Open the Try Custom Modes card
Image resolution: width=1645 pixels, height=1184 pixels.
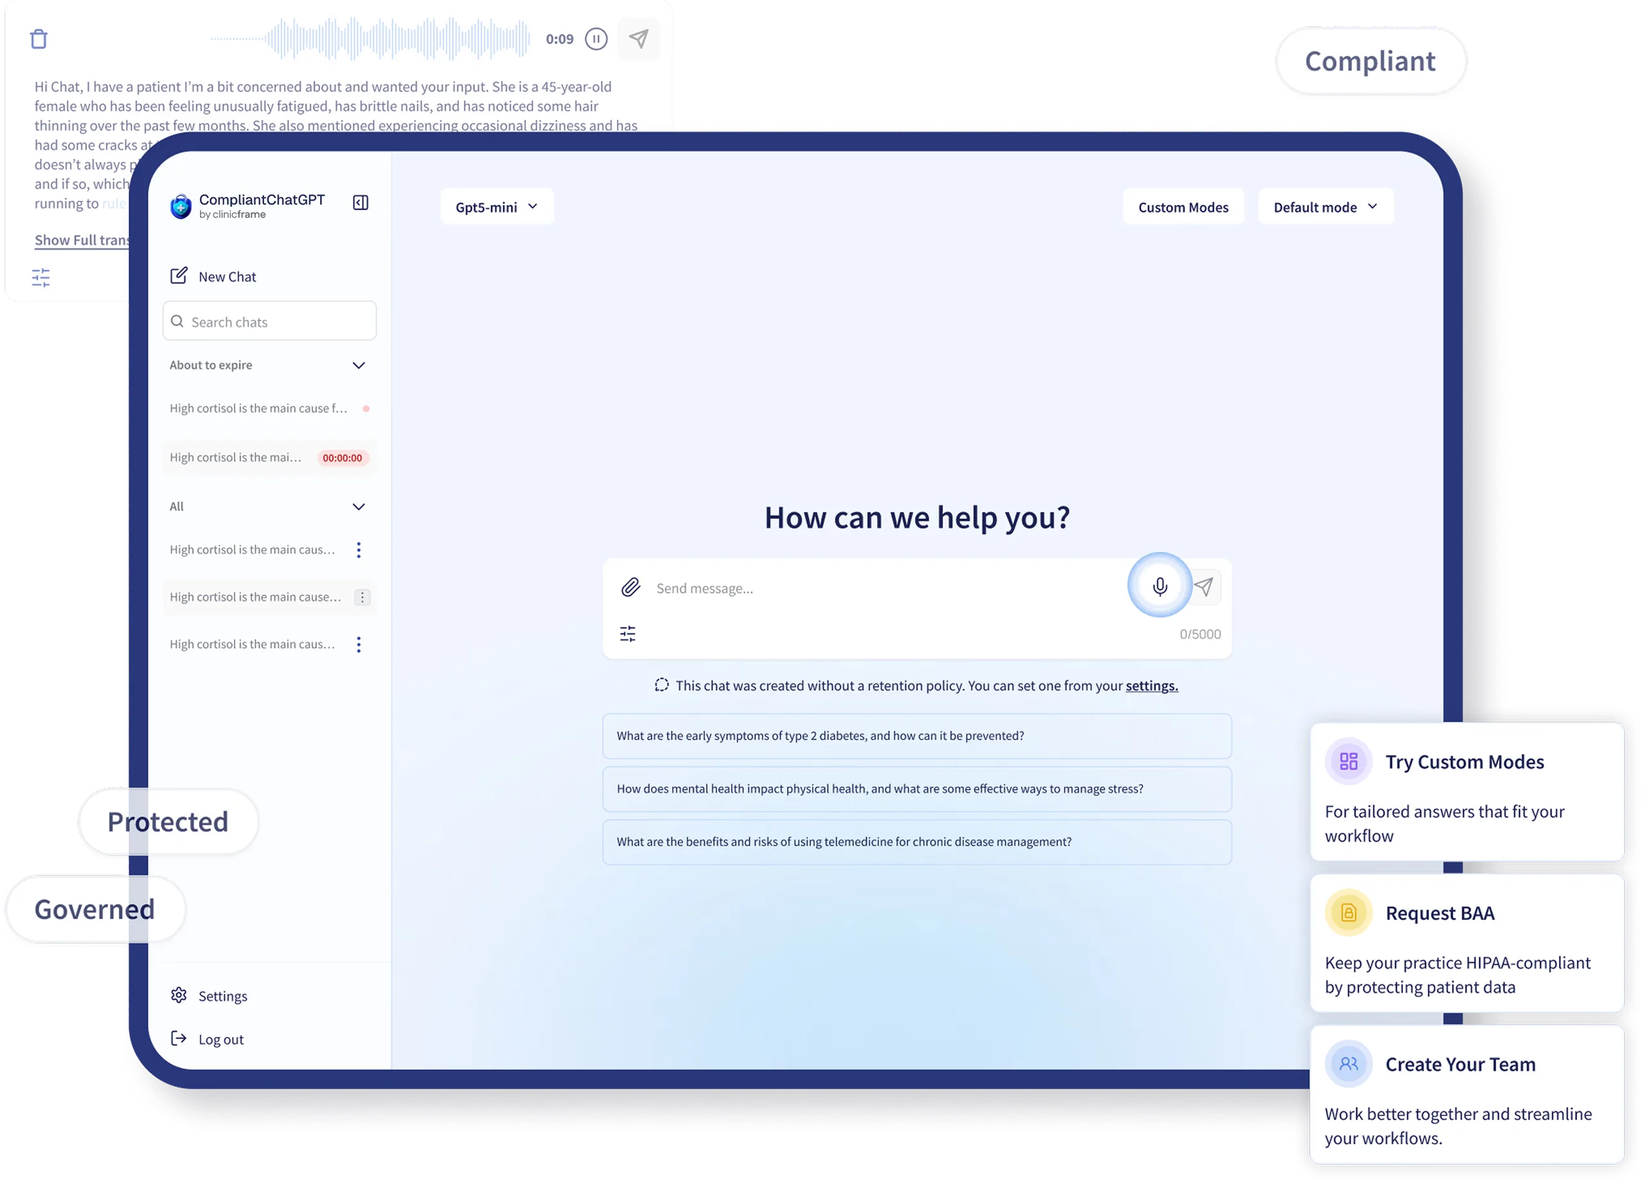pos(1466,791)
